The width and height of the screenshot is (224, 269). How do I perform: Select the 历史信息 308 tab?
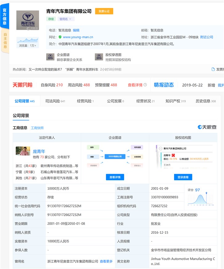tap(206, 101)
